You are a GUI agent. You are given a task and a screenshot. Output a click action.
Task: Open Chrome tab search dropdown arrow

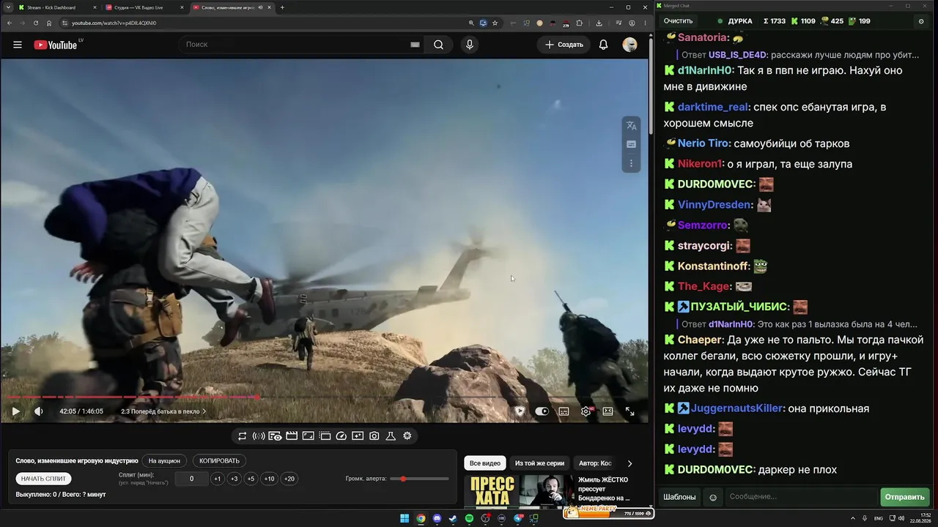[x=8, y=7]
